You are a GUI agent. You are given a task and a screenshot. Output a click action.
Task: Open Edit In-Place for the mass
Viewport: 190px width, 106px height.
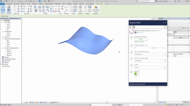click(x=80, y=9)
